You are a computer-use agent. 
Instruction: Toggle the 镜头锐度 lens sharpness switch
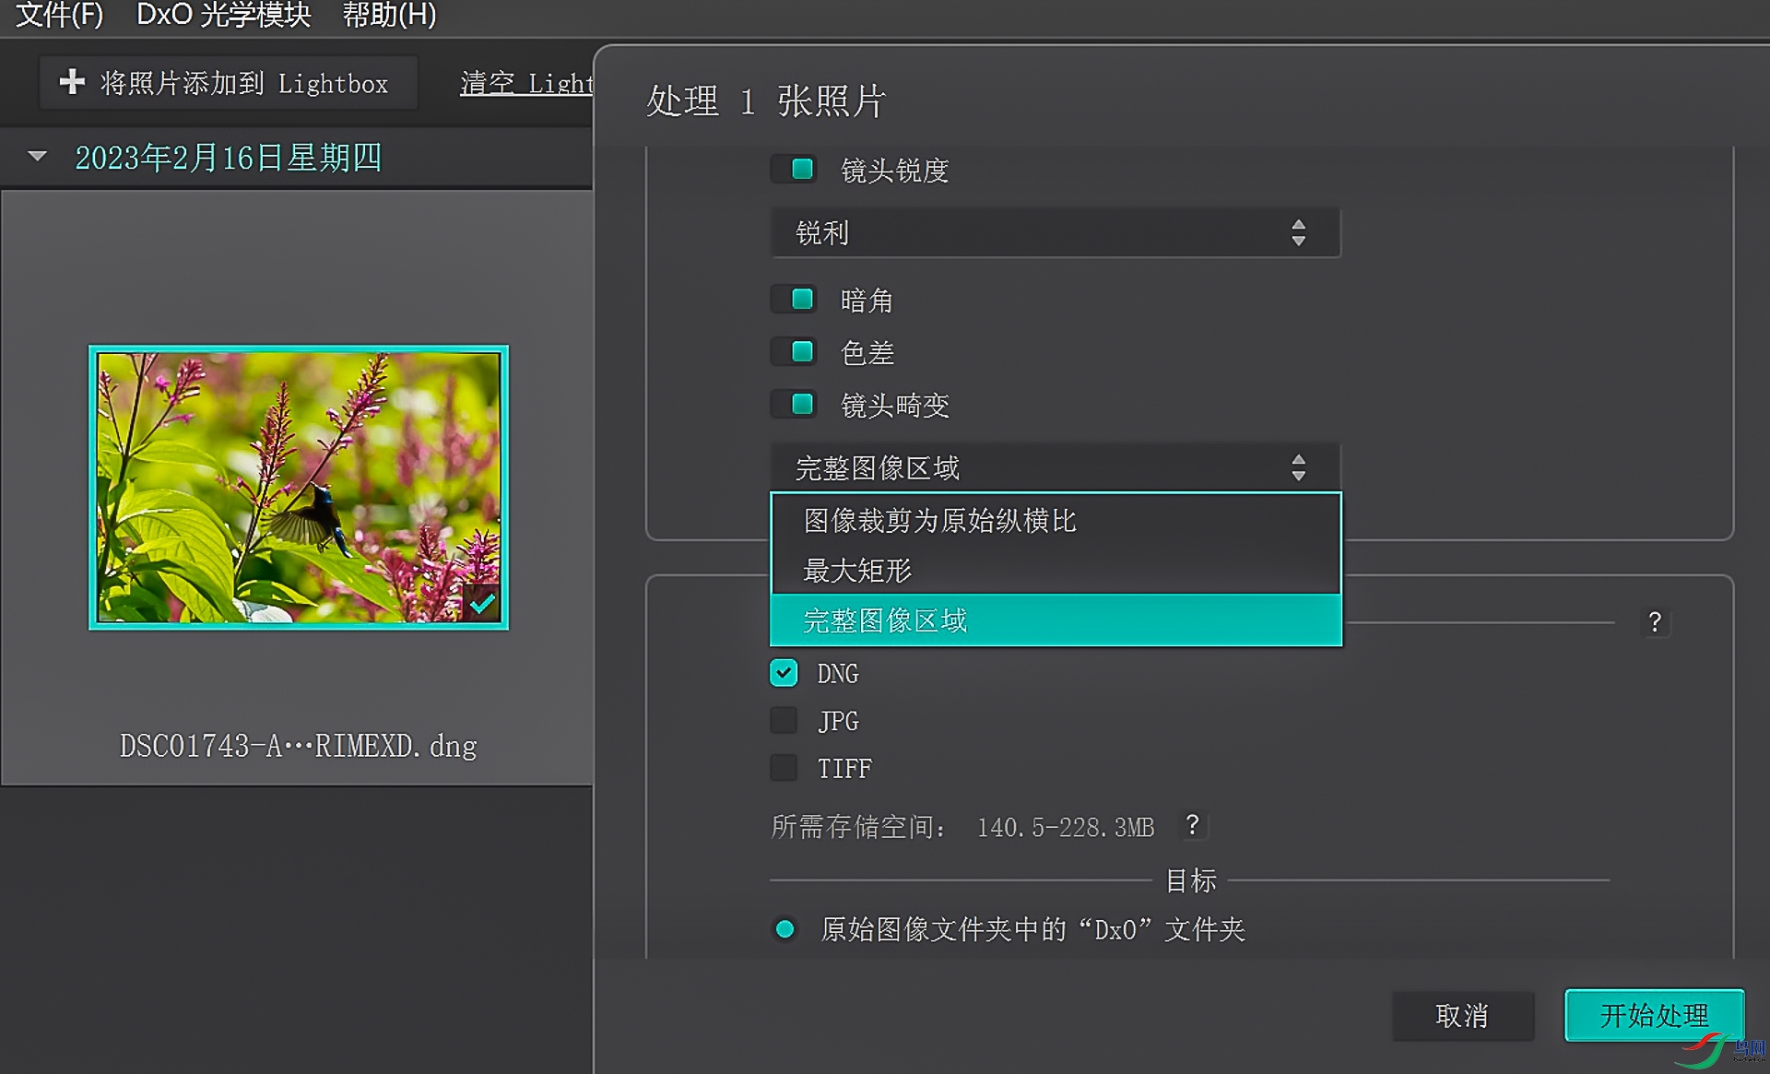coord(794,170)
